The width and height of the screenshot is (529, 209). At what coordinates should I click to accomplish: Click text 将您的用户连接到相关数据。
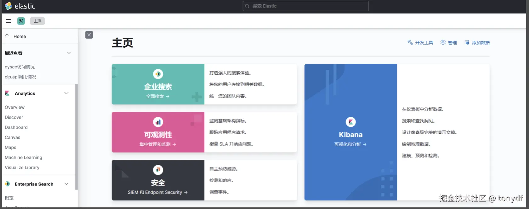click(237, 84)
